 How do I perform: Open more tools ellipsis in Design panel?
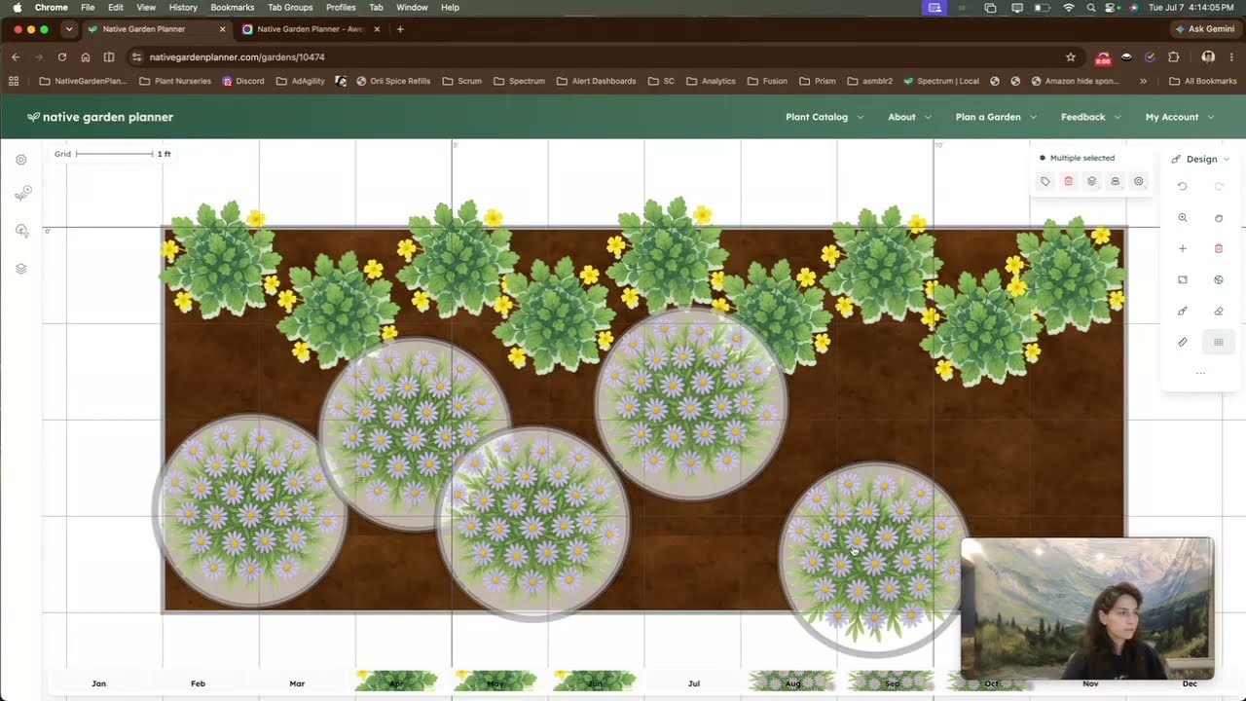(x=1200, y=373)
